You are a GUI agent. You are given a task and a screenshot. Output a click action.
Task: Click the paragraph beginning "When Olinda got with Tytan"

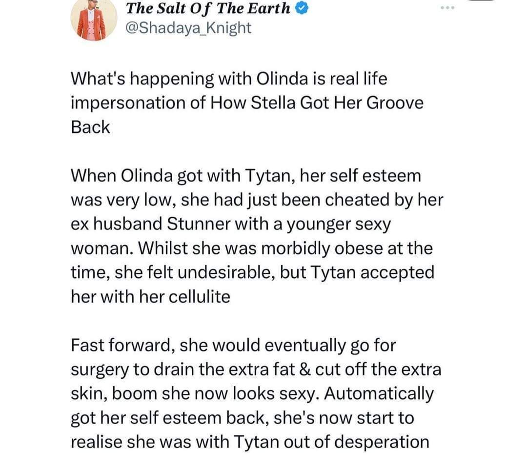[x=257, y=236]
